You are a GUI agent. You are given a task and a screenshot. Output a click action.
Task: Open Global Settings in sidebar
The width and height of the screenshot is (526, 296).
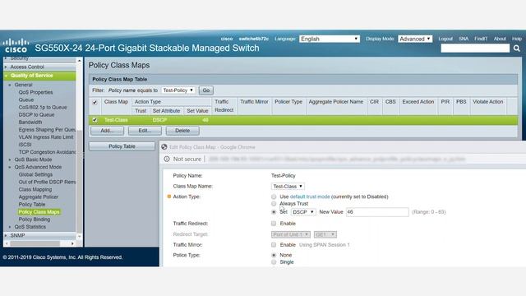(x=35, y=174)
